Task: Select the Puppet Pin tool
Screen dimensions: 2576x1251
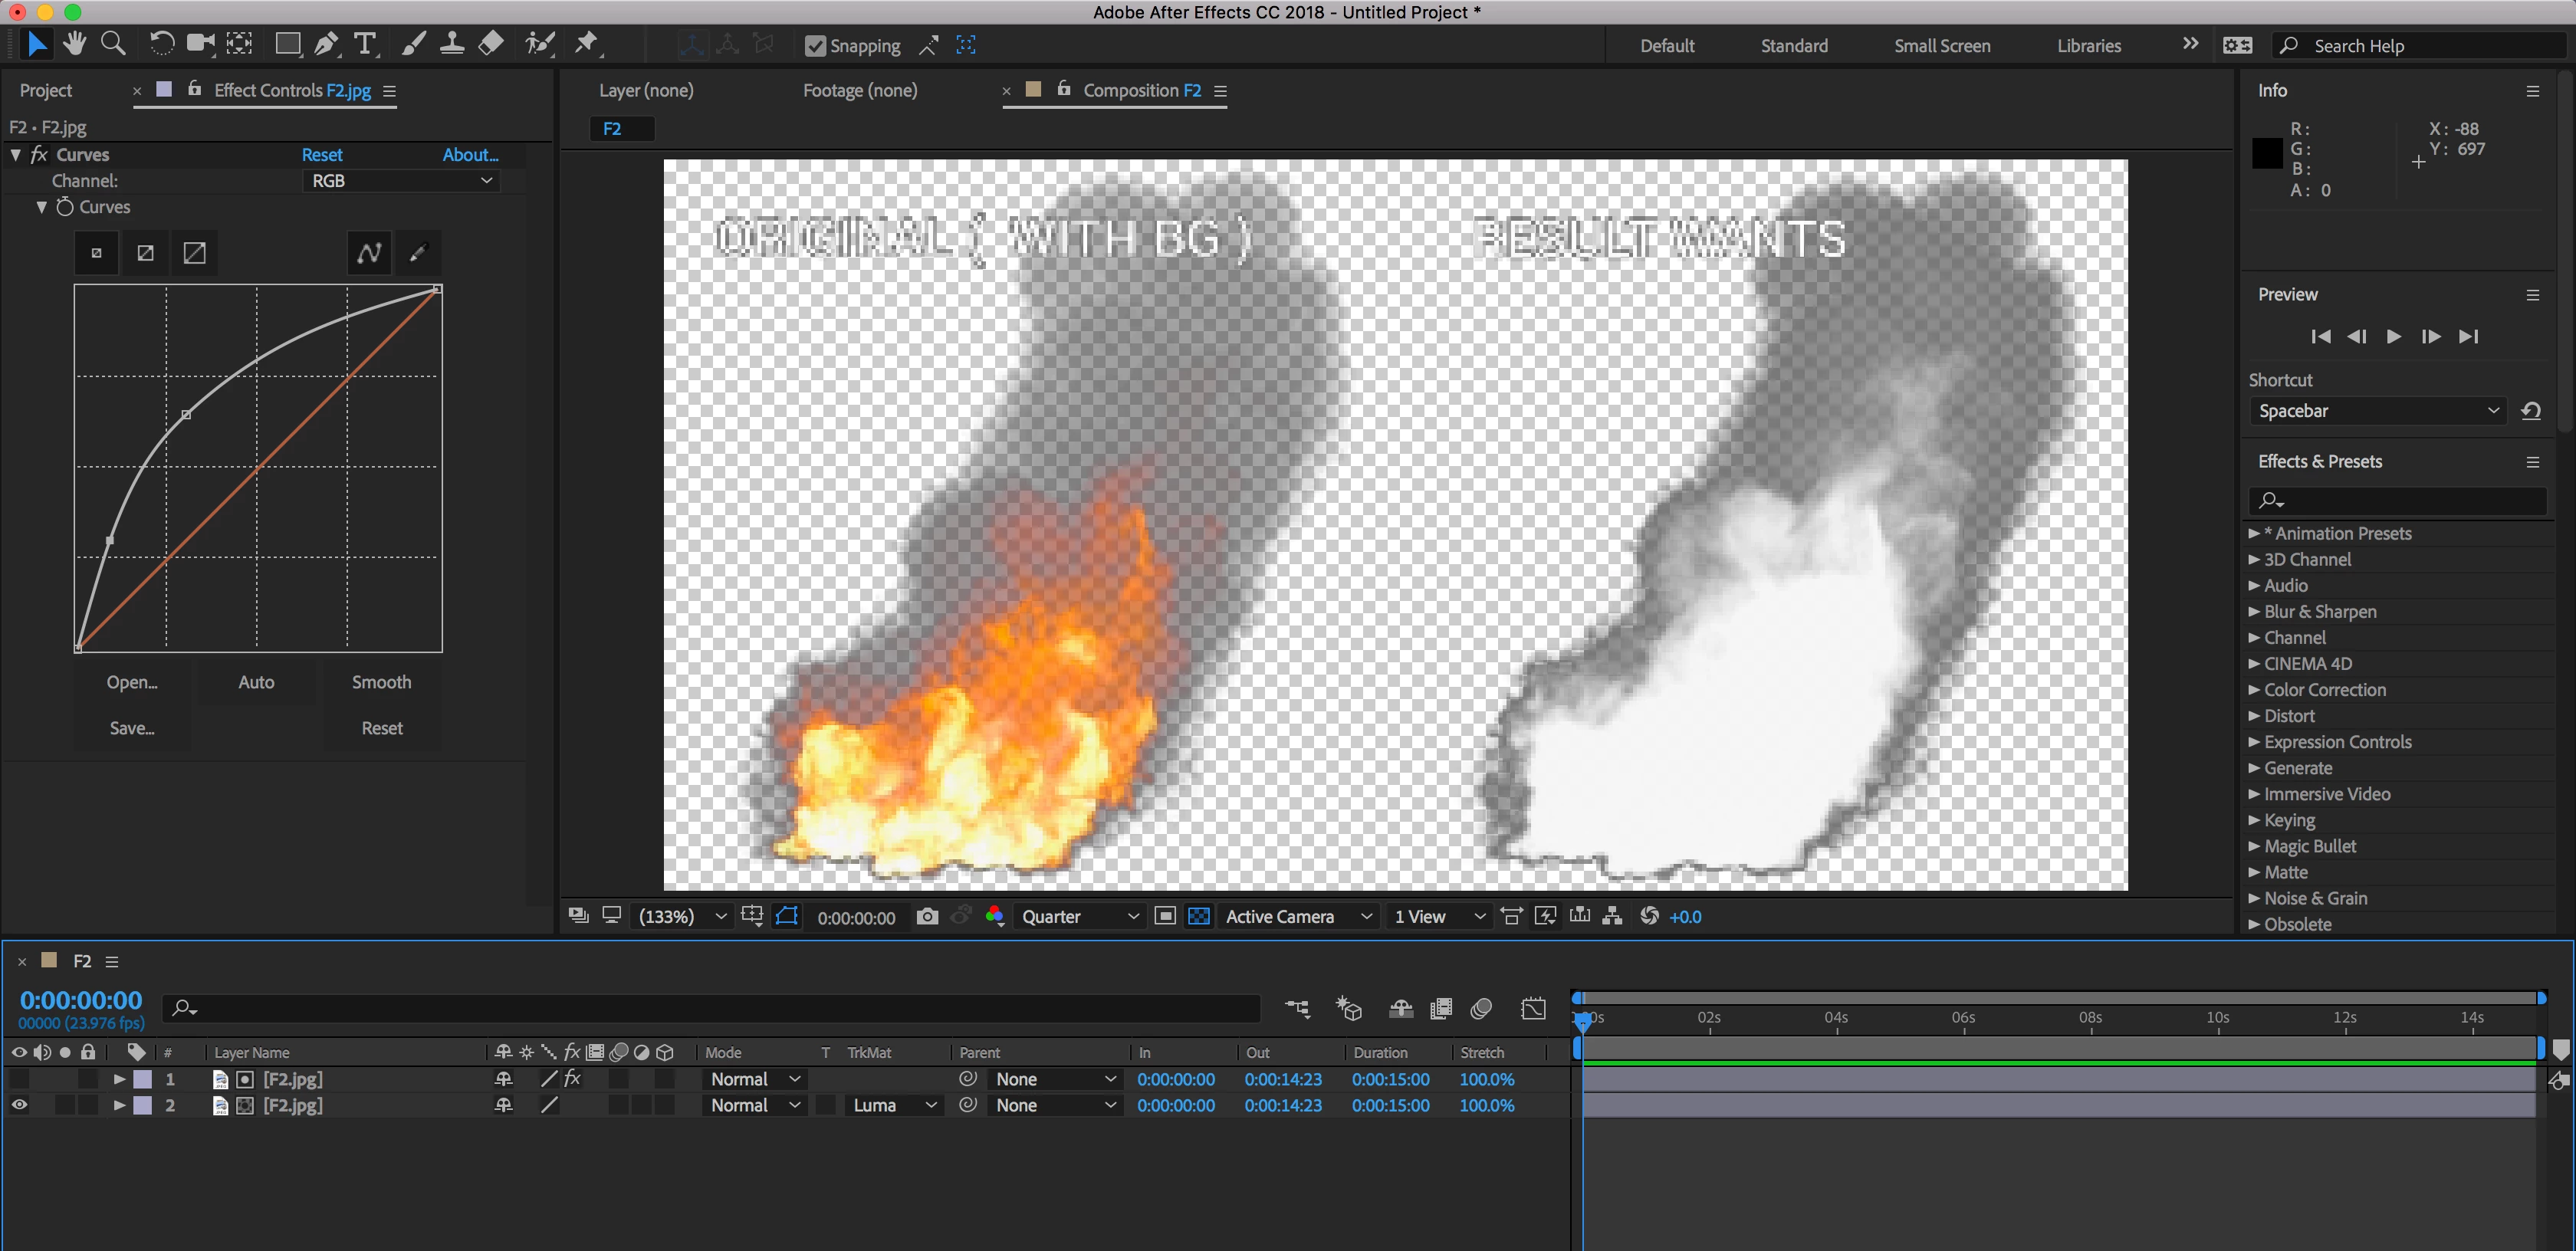Action: [x=587, y=44]
